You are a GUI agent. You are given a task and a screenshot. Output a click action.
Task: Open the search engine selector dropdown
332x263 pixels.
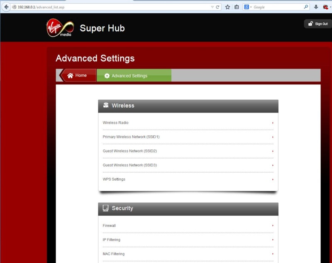coord(248,7)
